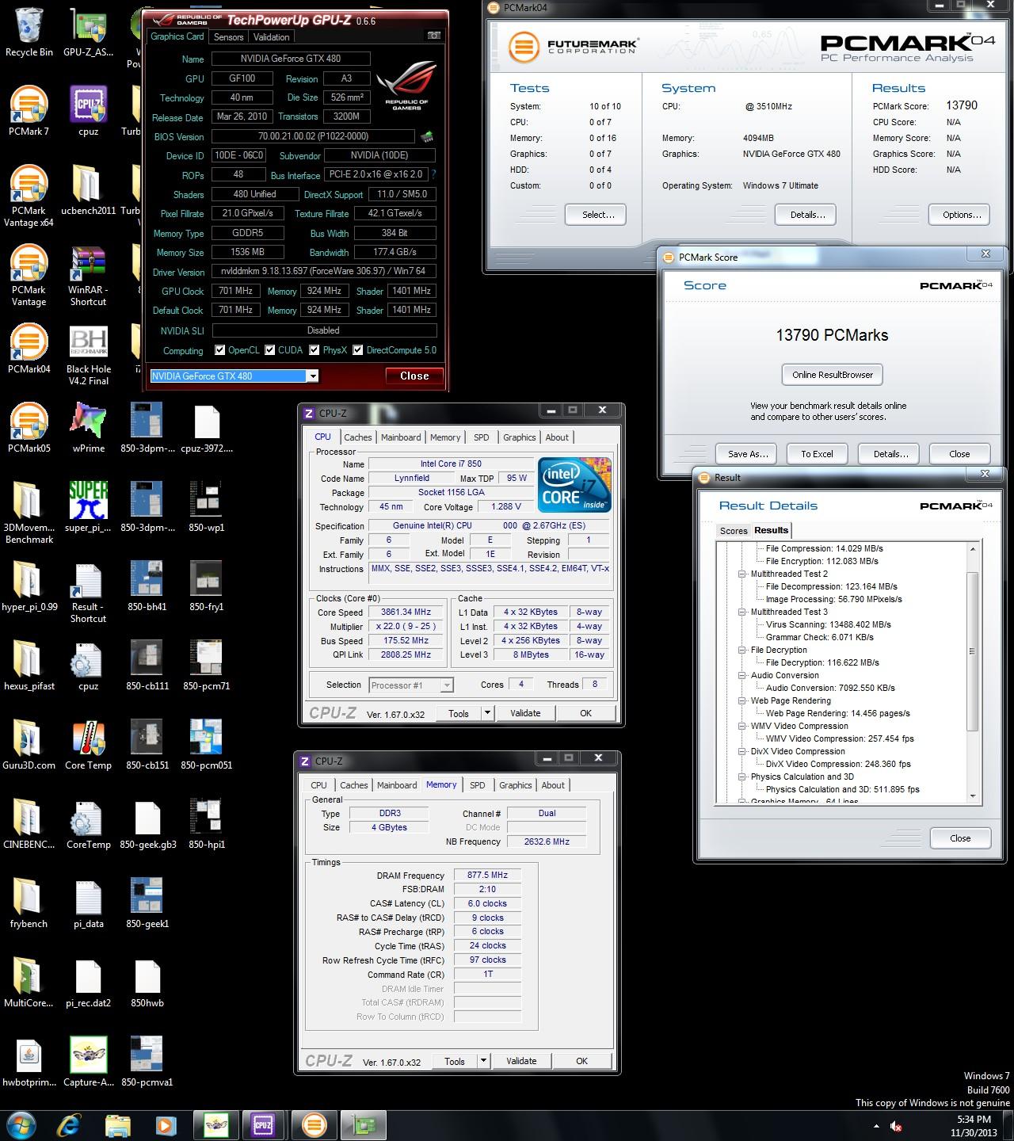Click the GPU name field GeForce GTX 480
The image size is (1014, 1141).
coord(292,59)
